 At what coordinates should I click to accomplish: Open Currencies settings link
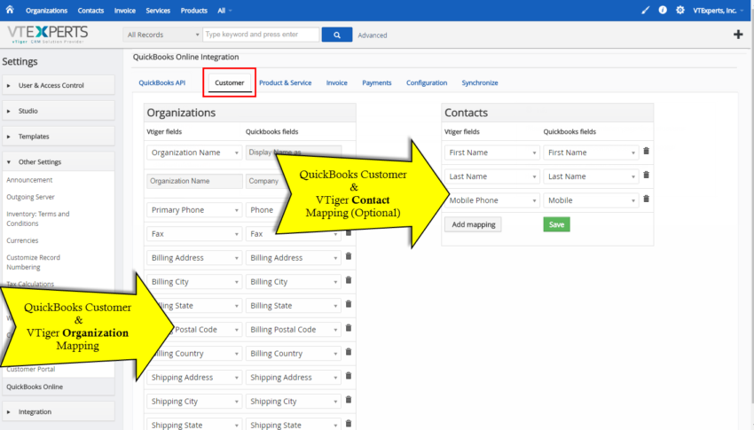22,240
